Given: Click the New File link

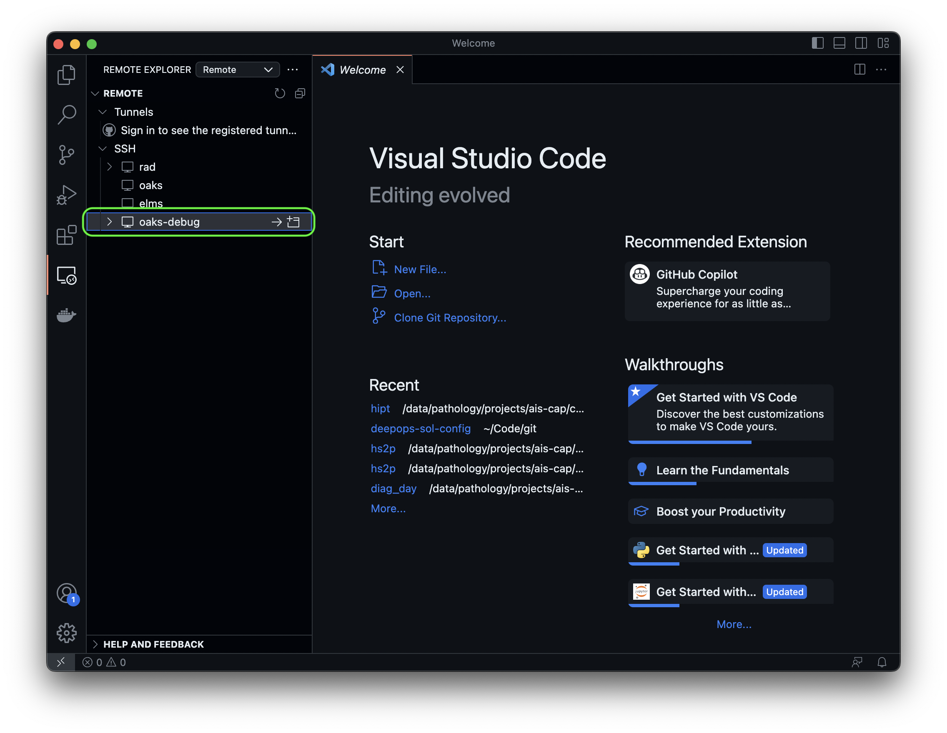Looking at the screenshot, I should point(420,269).
